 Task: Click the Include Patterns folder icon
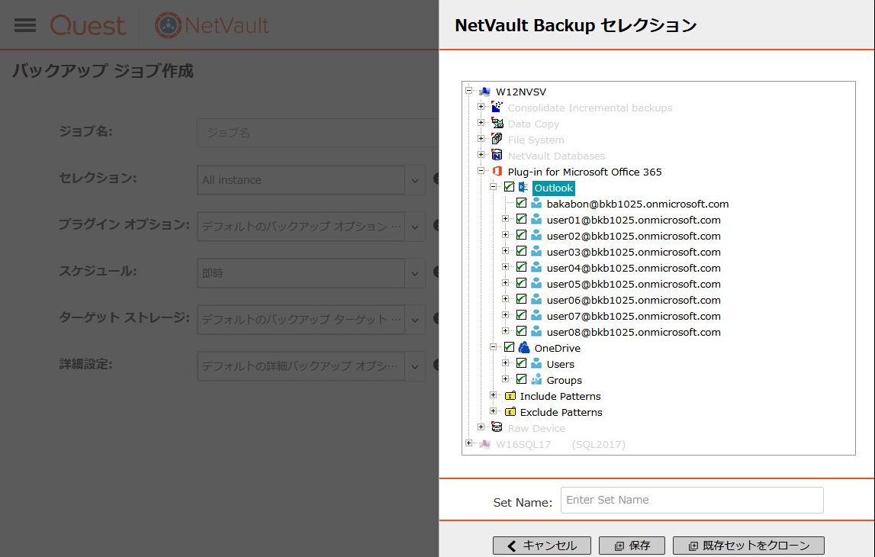click(x=510, y=395)
